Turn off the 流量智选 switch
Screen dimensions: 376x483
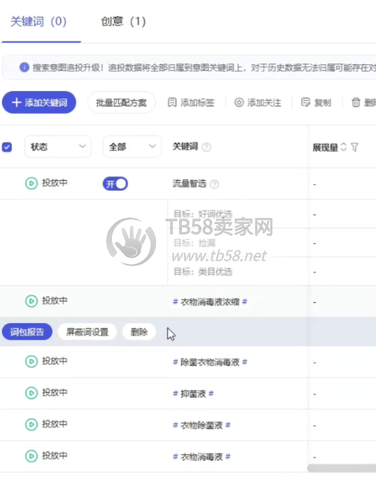115,184
